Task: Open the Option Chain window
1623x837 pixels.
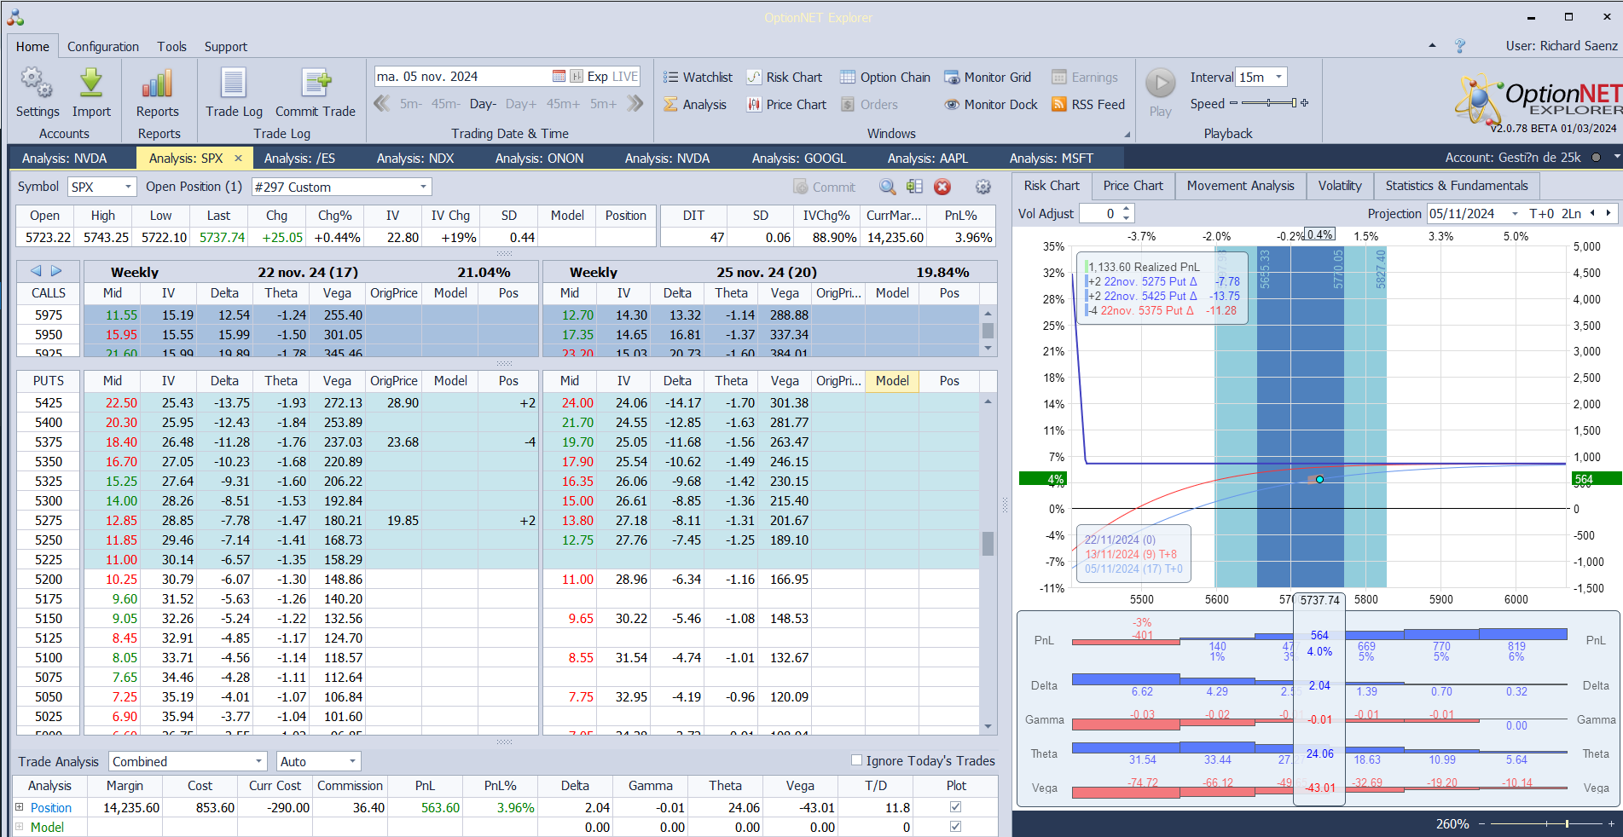Action: [x=885, y=78]
